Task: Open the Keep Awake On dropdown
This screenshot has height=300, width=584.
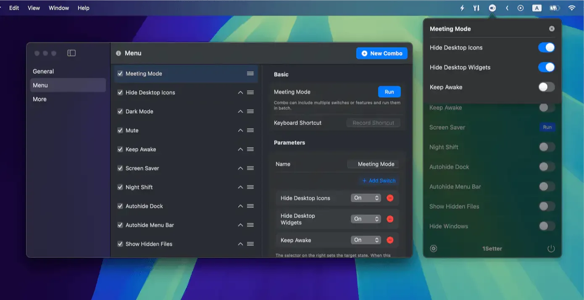Action: pyautogui.click(x=366, y=240)
